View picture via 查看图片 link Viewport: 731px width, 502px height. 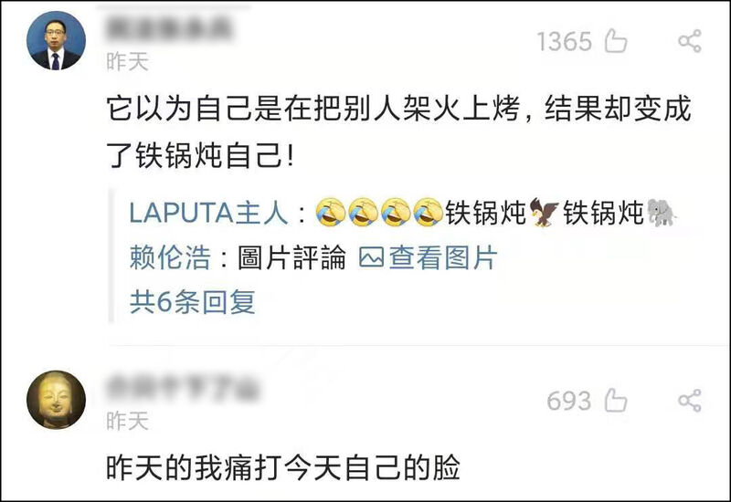pos(443,257)
